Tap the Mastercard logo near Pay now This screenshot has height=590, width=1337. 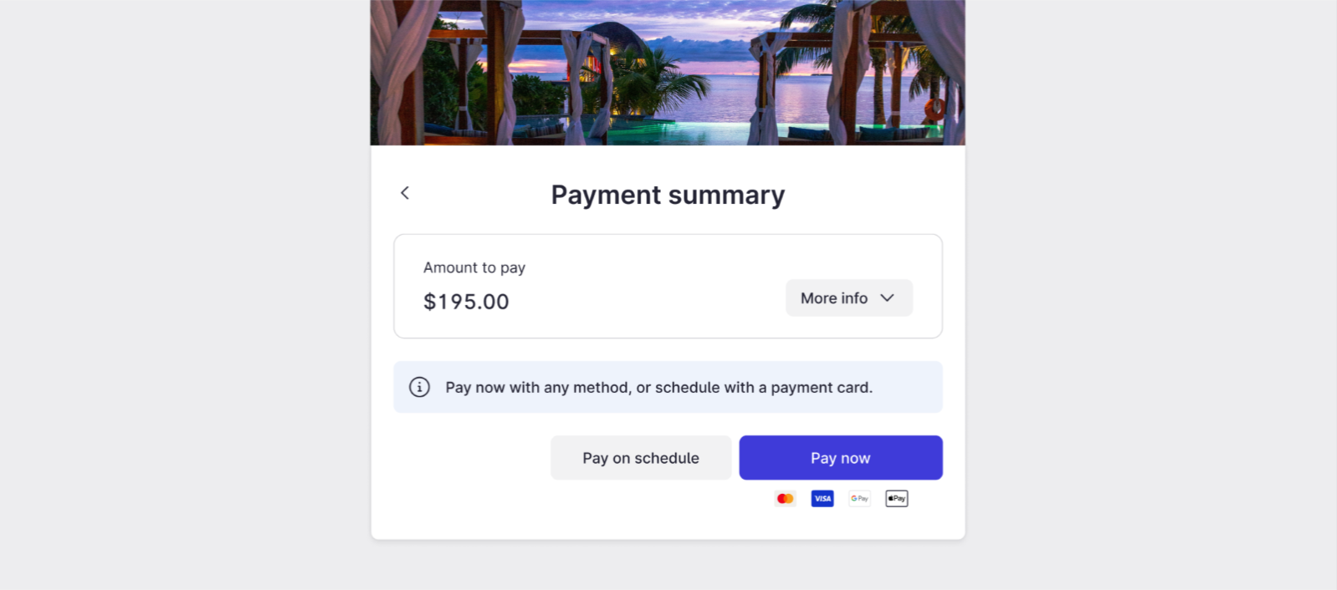(784, 498)
